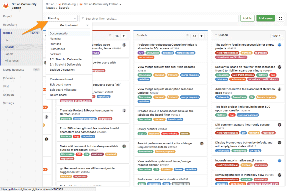
Task: Select 9.2: Stretch | Deliverable board
Action: pyautogui.click(x=69, y=59)
